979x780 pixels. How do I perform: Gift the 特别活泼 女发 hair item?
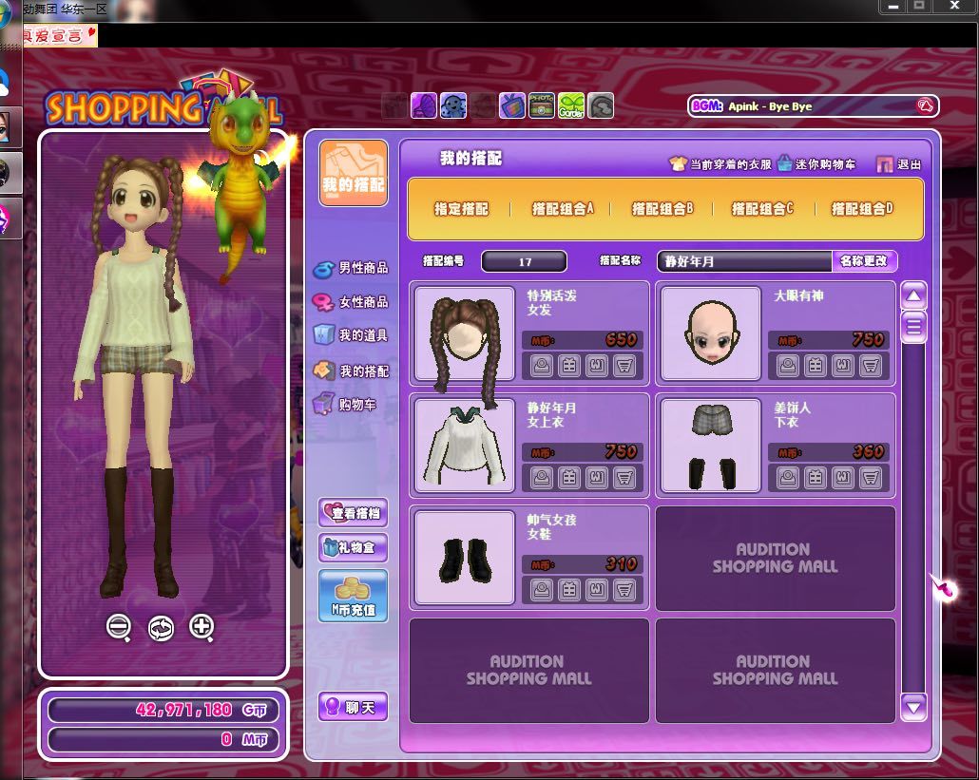pos(568,365)
